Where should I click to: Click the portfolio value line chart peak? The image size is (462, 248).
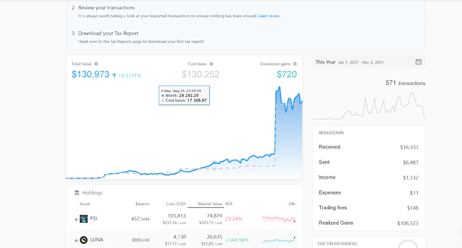point(279,88)
